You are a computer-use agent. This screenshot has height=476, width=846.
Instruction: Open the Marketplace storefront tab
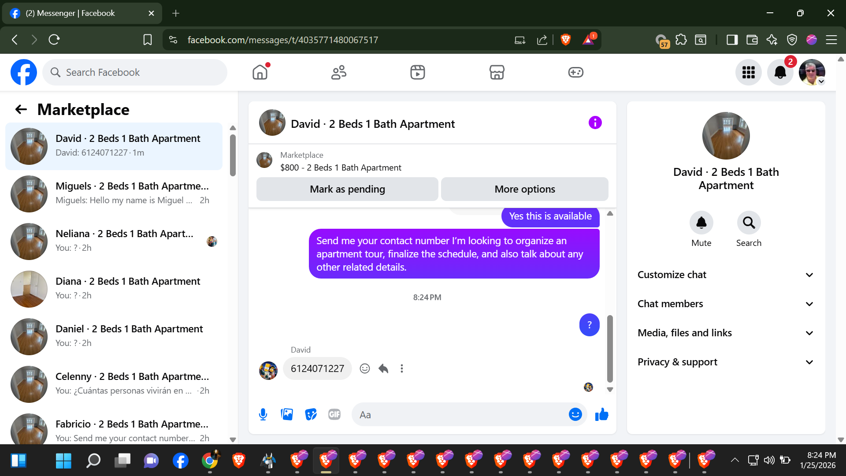[497, 72]
